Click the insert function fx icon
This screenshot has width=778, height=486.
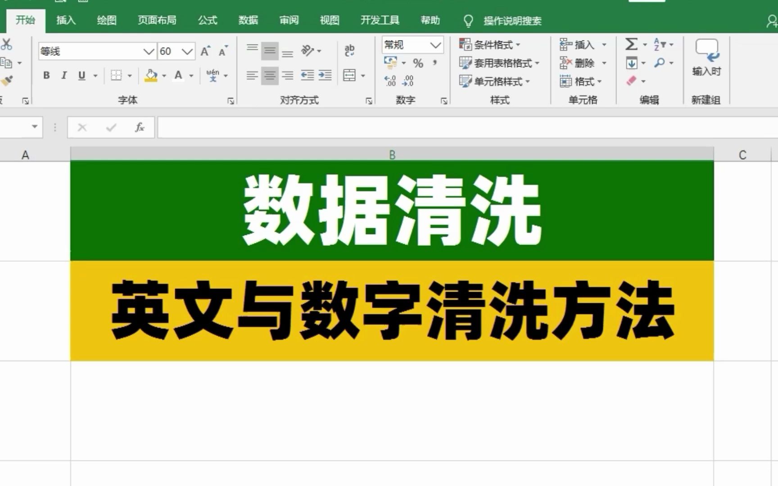pos(140,127)
